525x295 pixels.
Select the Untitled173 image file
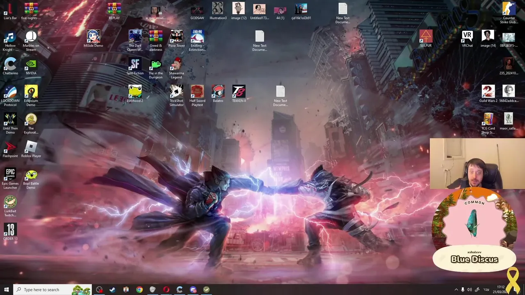pos(259,11)
